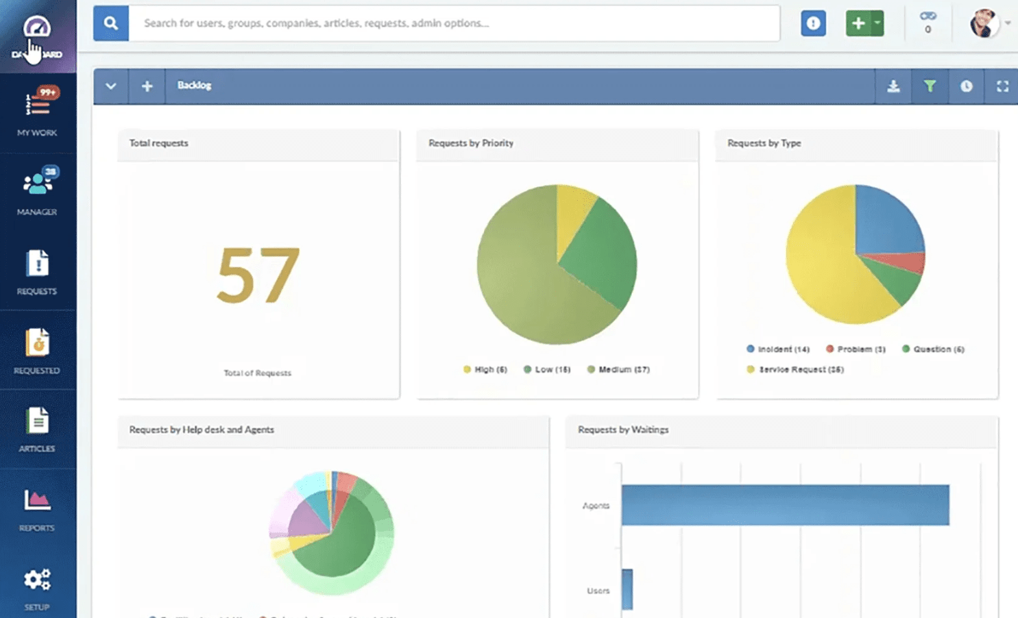Viewport: 1018px width, 618px height.
Task: Open the refresh schedule clock icon
Action: tap(967, 86)
